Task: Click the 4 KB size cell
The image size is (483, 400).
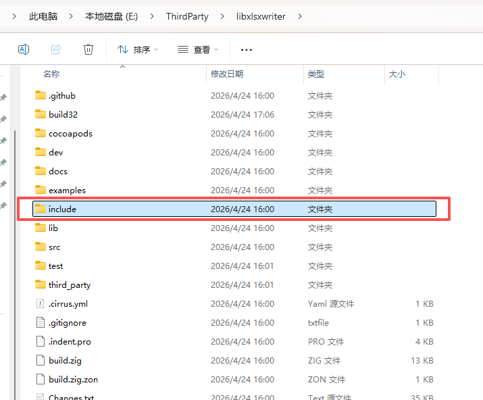Action: (x=424, y=341)
